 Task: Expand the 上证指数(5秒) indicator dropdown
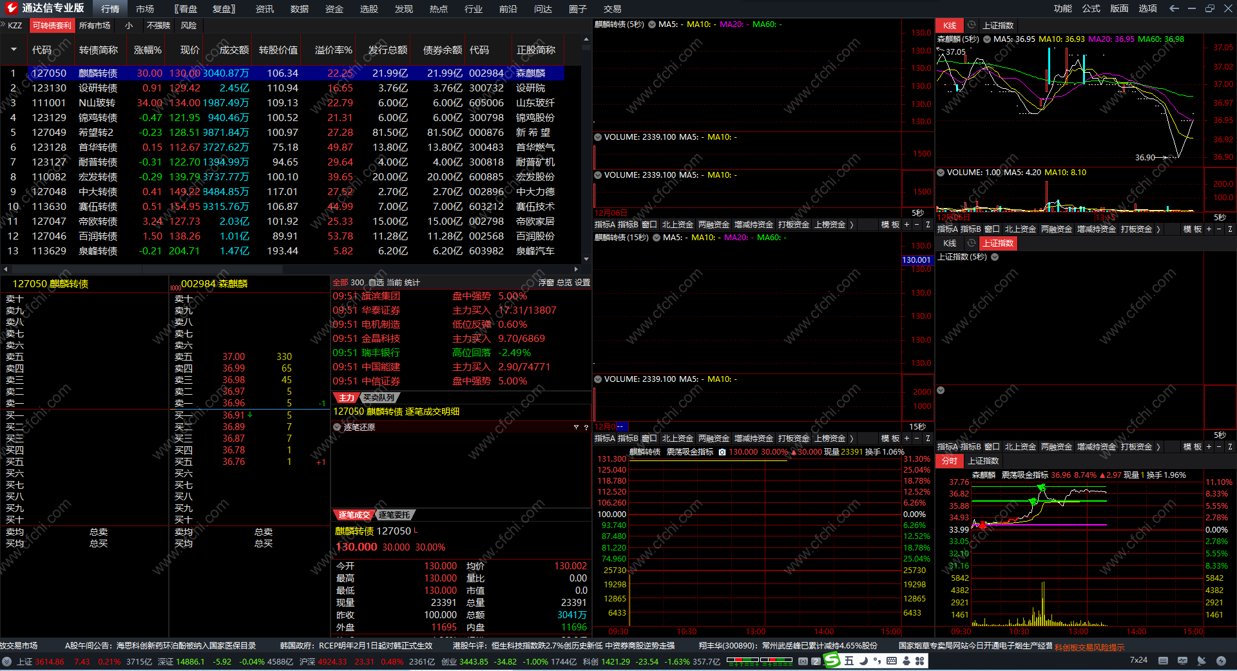point(995,257)
